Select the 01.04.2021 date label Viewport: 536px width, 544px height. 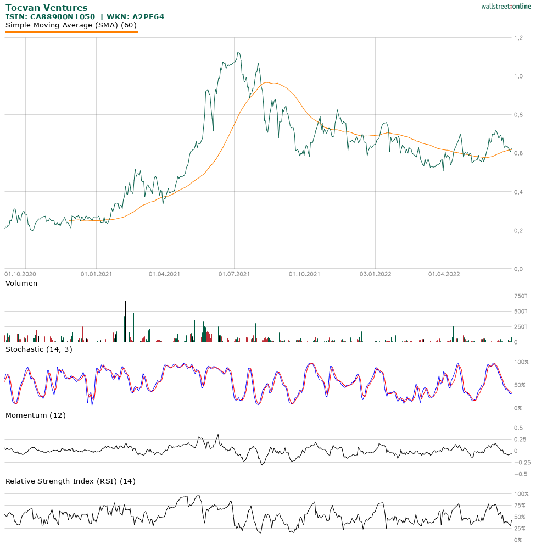click(x=164, y=274)
